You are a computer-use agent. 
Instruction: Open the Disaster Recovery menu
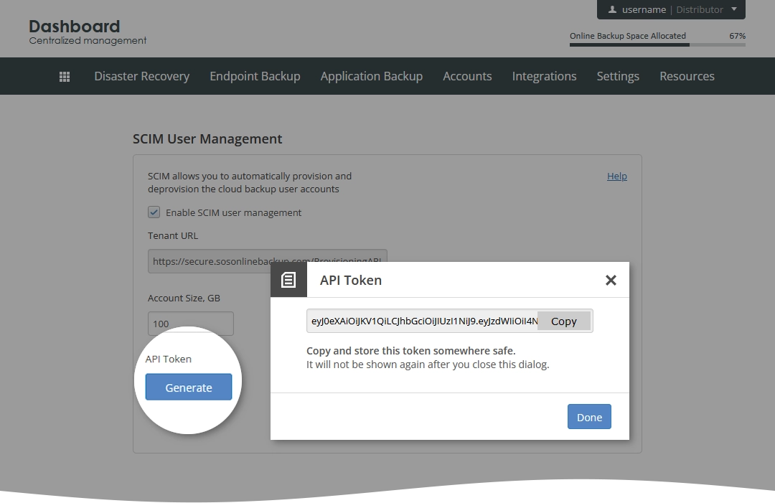(142, 76)
